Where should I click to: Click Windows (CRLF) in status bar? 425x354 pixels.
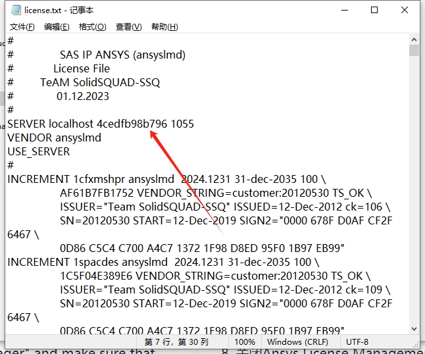(x=297, y=342)
